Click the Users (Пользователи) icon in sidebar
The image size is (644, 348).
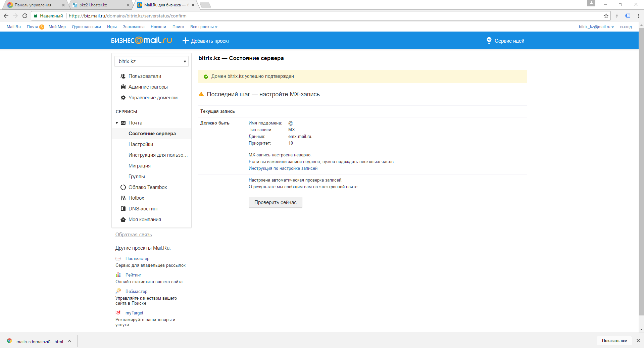[x=123, y=76]
